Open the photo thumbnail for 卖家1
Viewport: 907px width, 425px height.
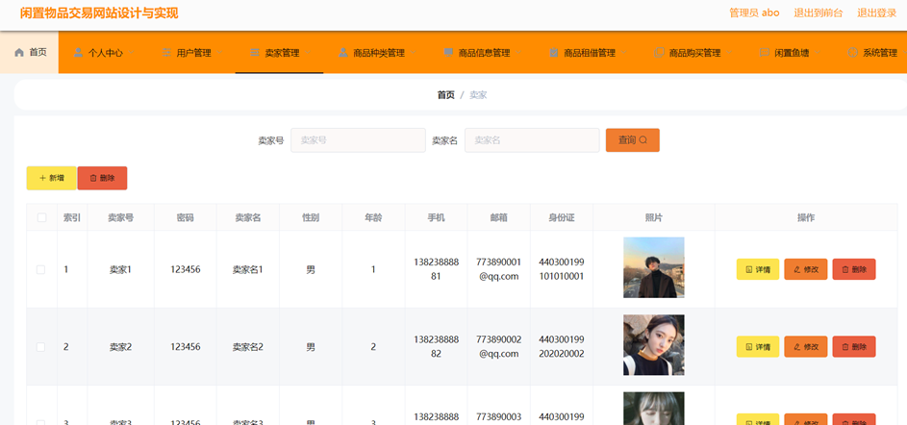point(654,267)
